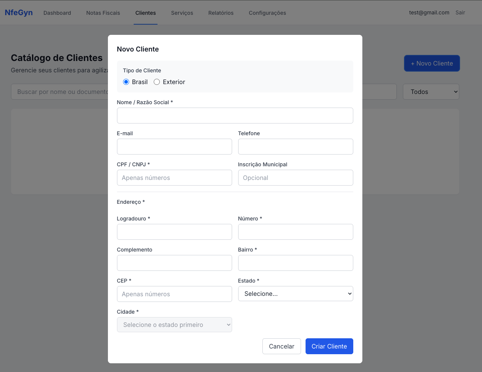Switch to the Serviços tab

click(182, 13)
